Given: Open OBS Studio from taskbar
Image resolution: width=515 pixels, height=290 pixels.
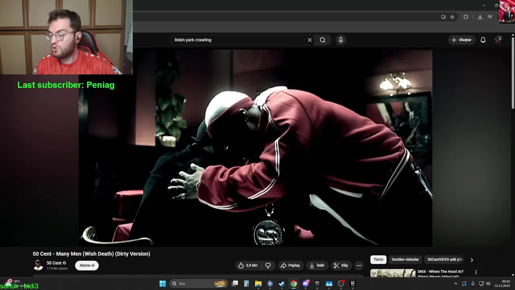Looking at the screenshot, I should [341, 284].
